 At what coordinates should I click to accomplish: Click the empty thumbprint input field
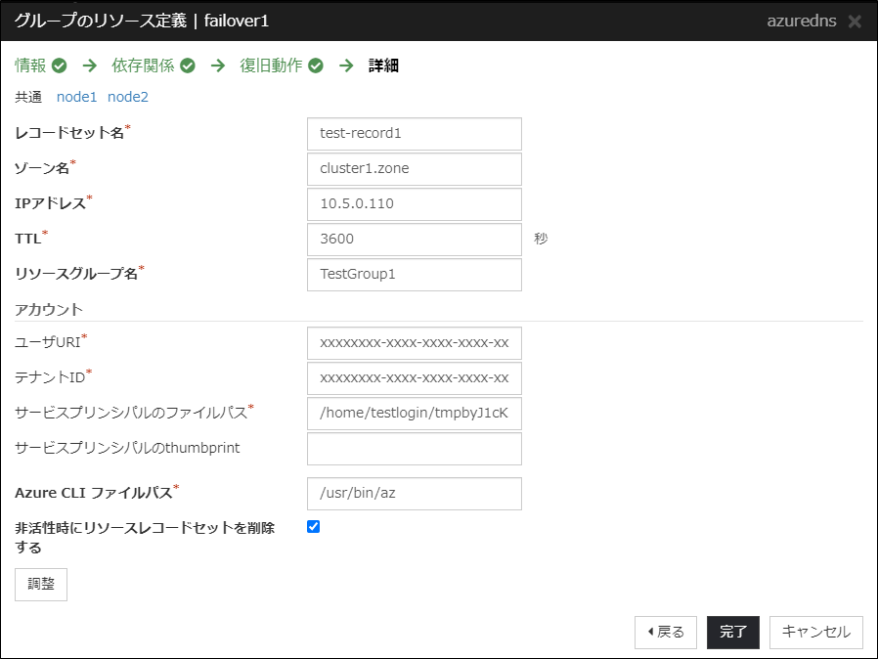point(414,449)
